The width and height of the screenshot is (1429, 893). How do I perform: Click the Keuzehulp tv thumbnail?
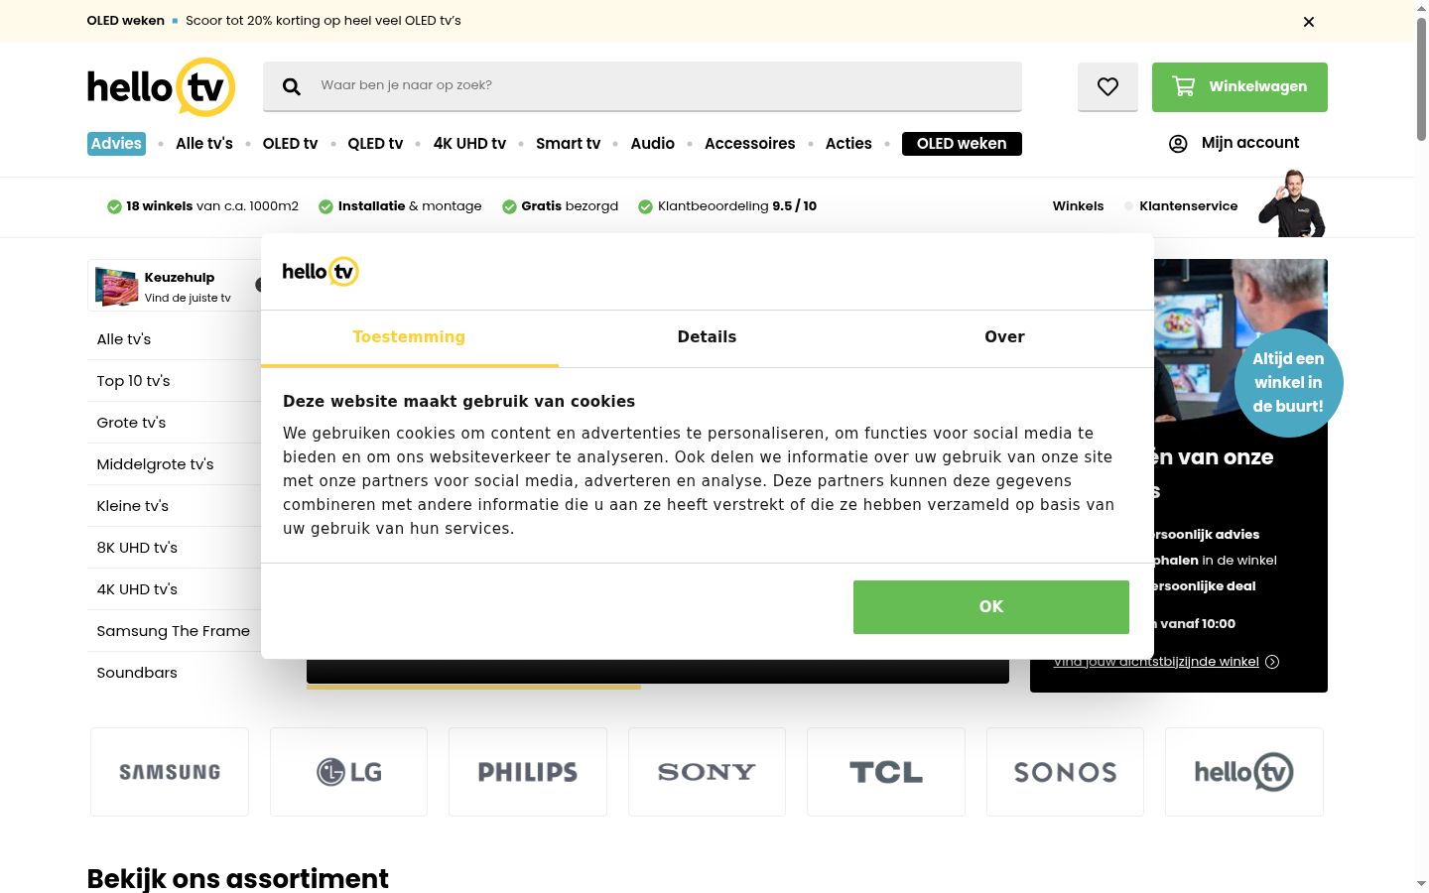[x=116, y=286]
